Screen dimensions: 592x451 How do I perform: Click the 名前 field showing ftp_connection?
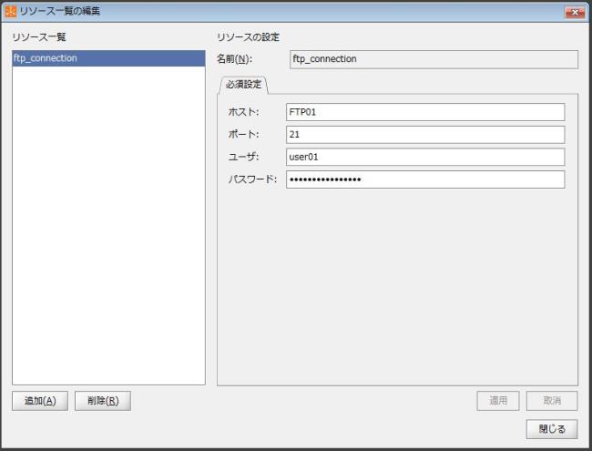pos(433,60)
